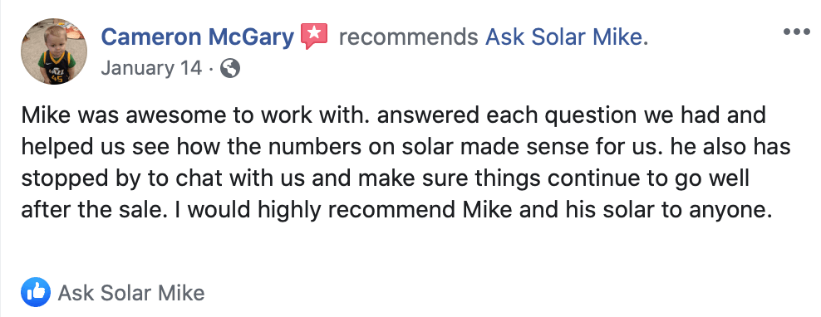View who reacted: Ask Solar Mike name

coord(131,292)
